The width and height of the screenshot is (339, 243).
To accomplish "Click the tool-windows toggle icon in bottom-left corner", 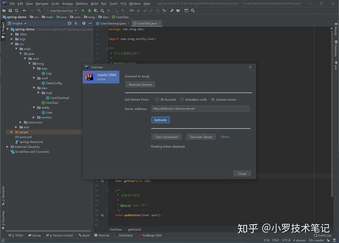I will (x=3, y=240).
